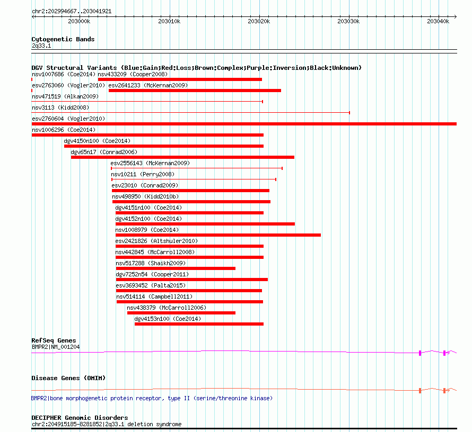Click dgv4150n100 (Coe2014) variant label
Viewport: 472px width, 432px height.
[97, 141]
